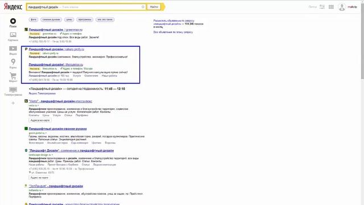
Task: Click the user avatar icon
Action: (342, 7)
